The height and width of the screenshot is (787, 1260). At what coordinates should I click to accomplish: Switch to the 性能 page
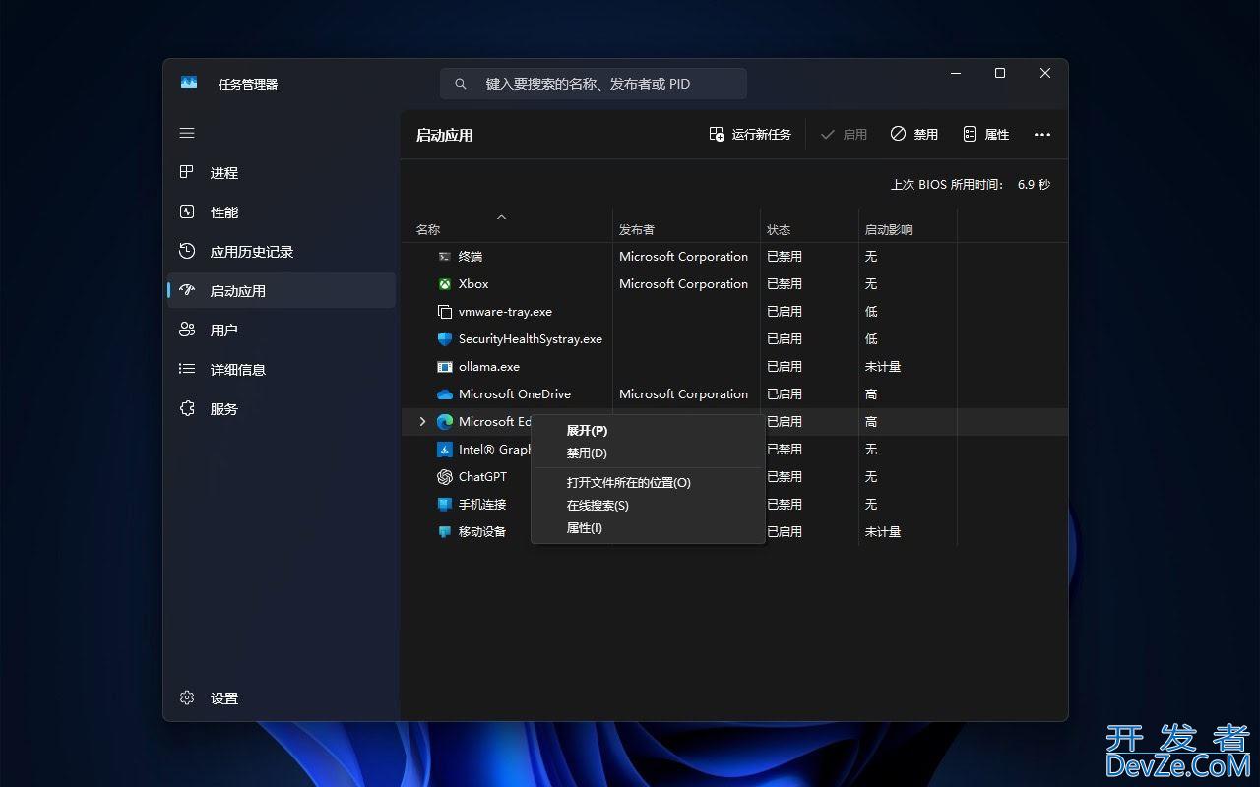282,212
